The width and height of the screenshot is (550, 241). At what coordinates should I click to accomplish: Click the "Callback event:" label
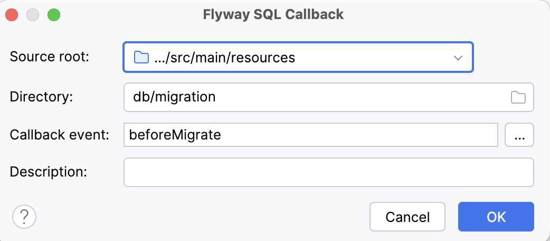(x=59, y=135)
